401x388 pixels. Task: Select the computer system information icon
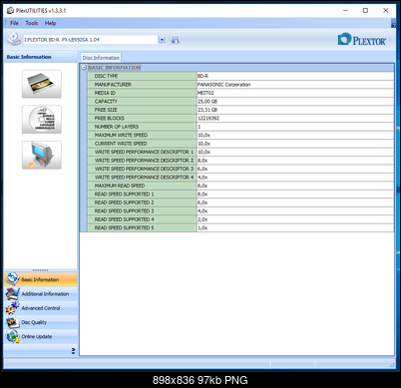[x=42, y=155]
